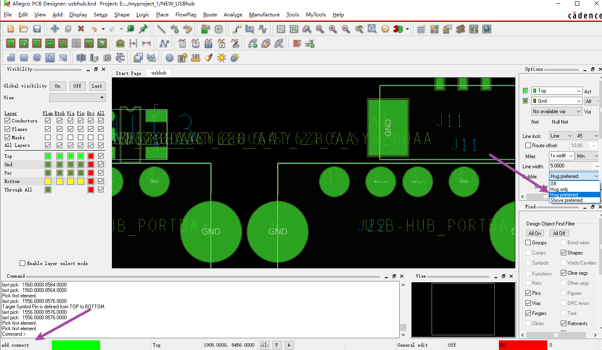Open the No available via dropdown
The width and height of the screenshot is (602, 350).
[557, 111]
